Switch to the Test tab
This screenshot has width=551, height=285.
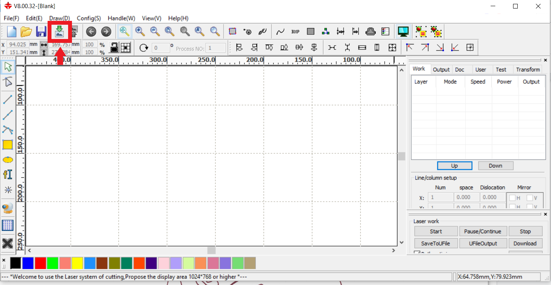[501, 70]
